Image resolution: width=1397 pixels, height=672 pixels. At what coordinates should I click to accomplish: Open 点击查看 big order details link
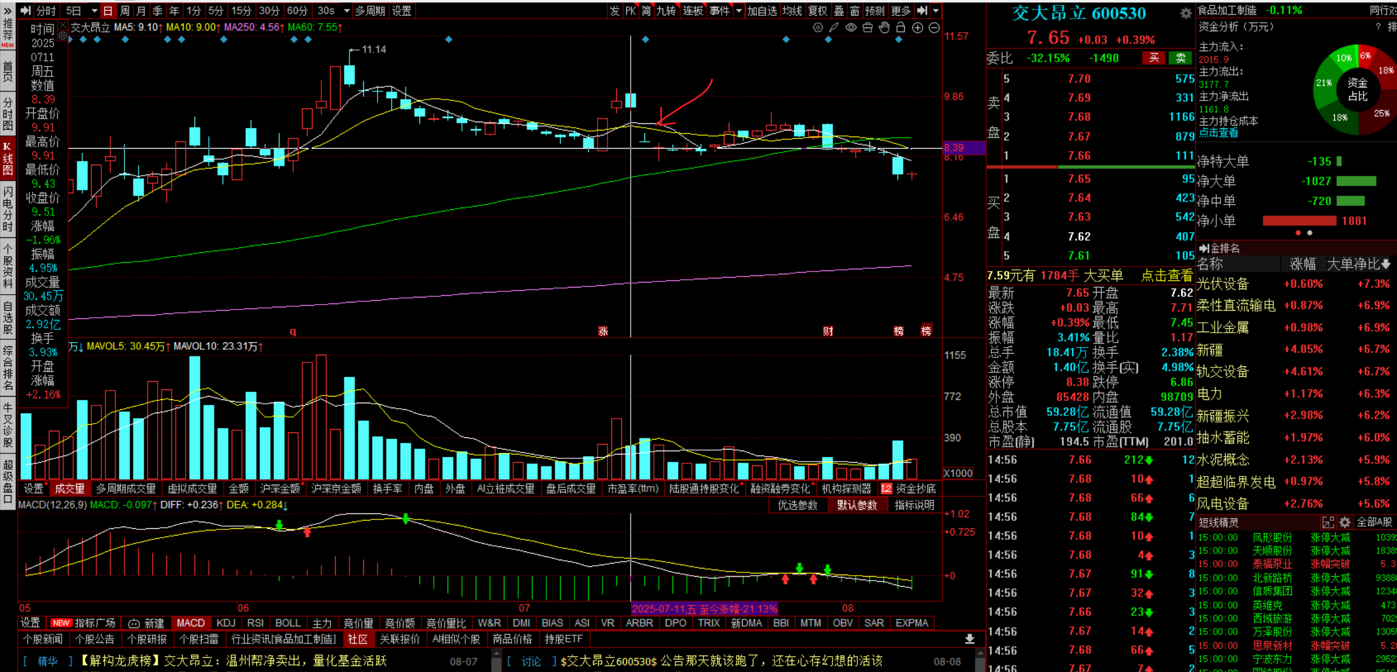point(1167,275)
